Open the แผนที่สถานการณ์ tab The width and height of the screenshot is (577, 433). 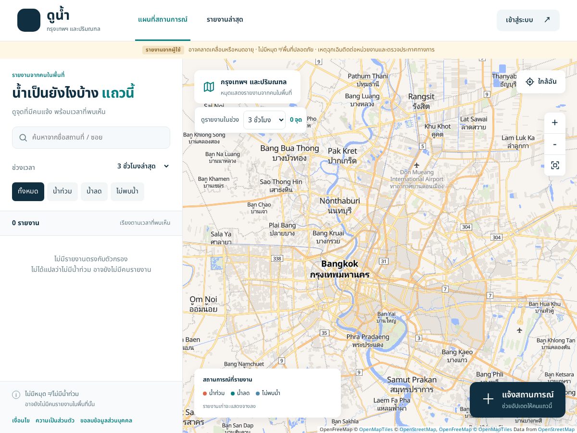[163, 20]
